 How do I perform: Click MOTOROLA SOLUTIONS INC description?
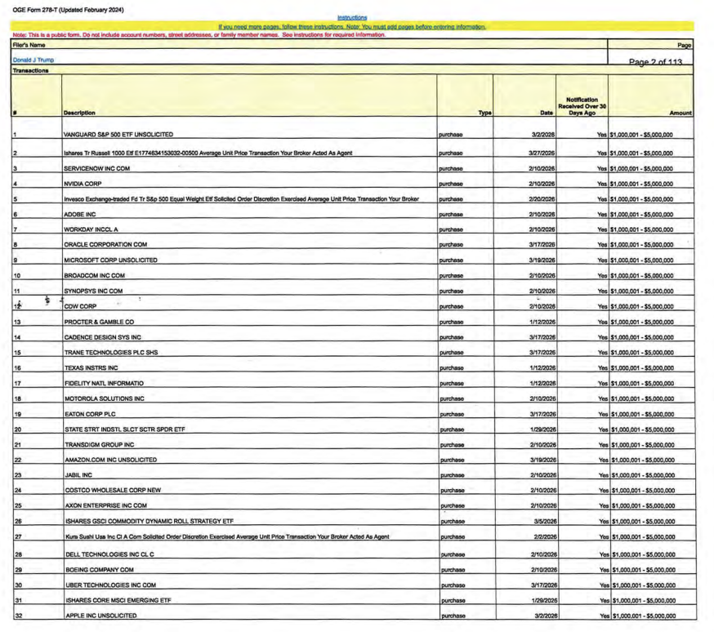click(105, 399)
